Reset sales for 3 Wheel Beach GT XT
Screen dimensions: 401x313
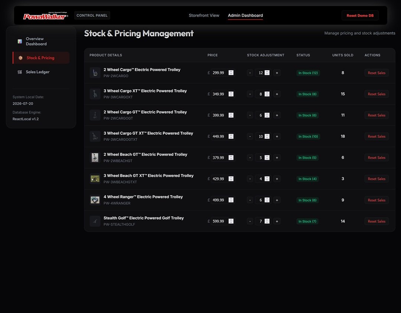click(376, 179)
